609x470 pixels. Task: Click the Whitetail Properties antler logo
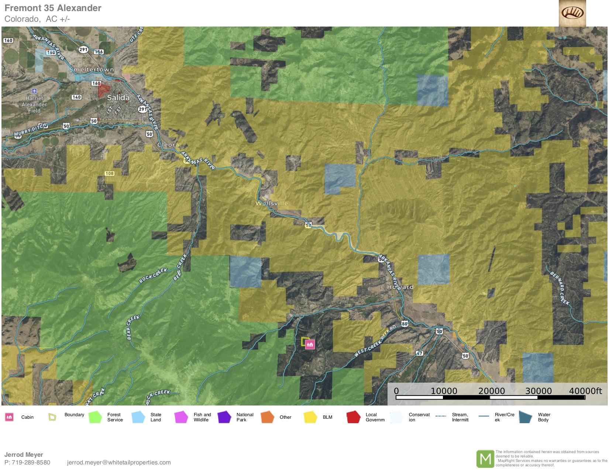pyautogui.click(x=572, y=13)
